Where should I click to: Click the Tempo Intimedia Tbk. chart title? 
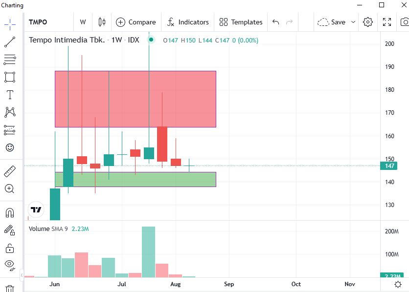tap(67, 40)
